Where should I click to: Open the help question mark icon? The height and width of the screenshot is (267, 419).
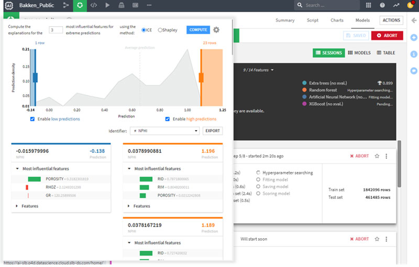coord(382,5)
